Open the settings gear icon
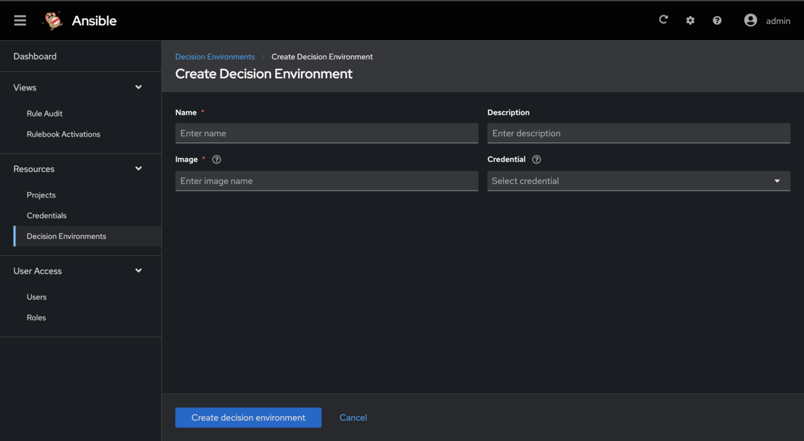This screenshot has height=441, width=804. coord(690,20)
